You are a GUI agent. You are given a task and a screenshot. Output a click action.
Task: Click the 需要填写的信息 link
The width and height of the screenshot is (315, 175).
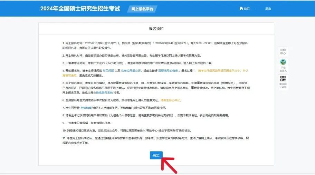coord(168,70)
